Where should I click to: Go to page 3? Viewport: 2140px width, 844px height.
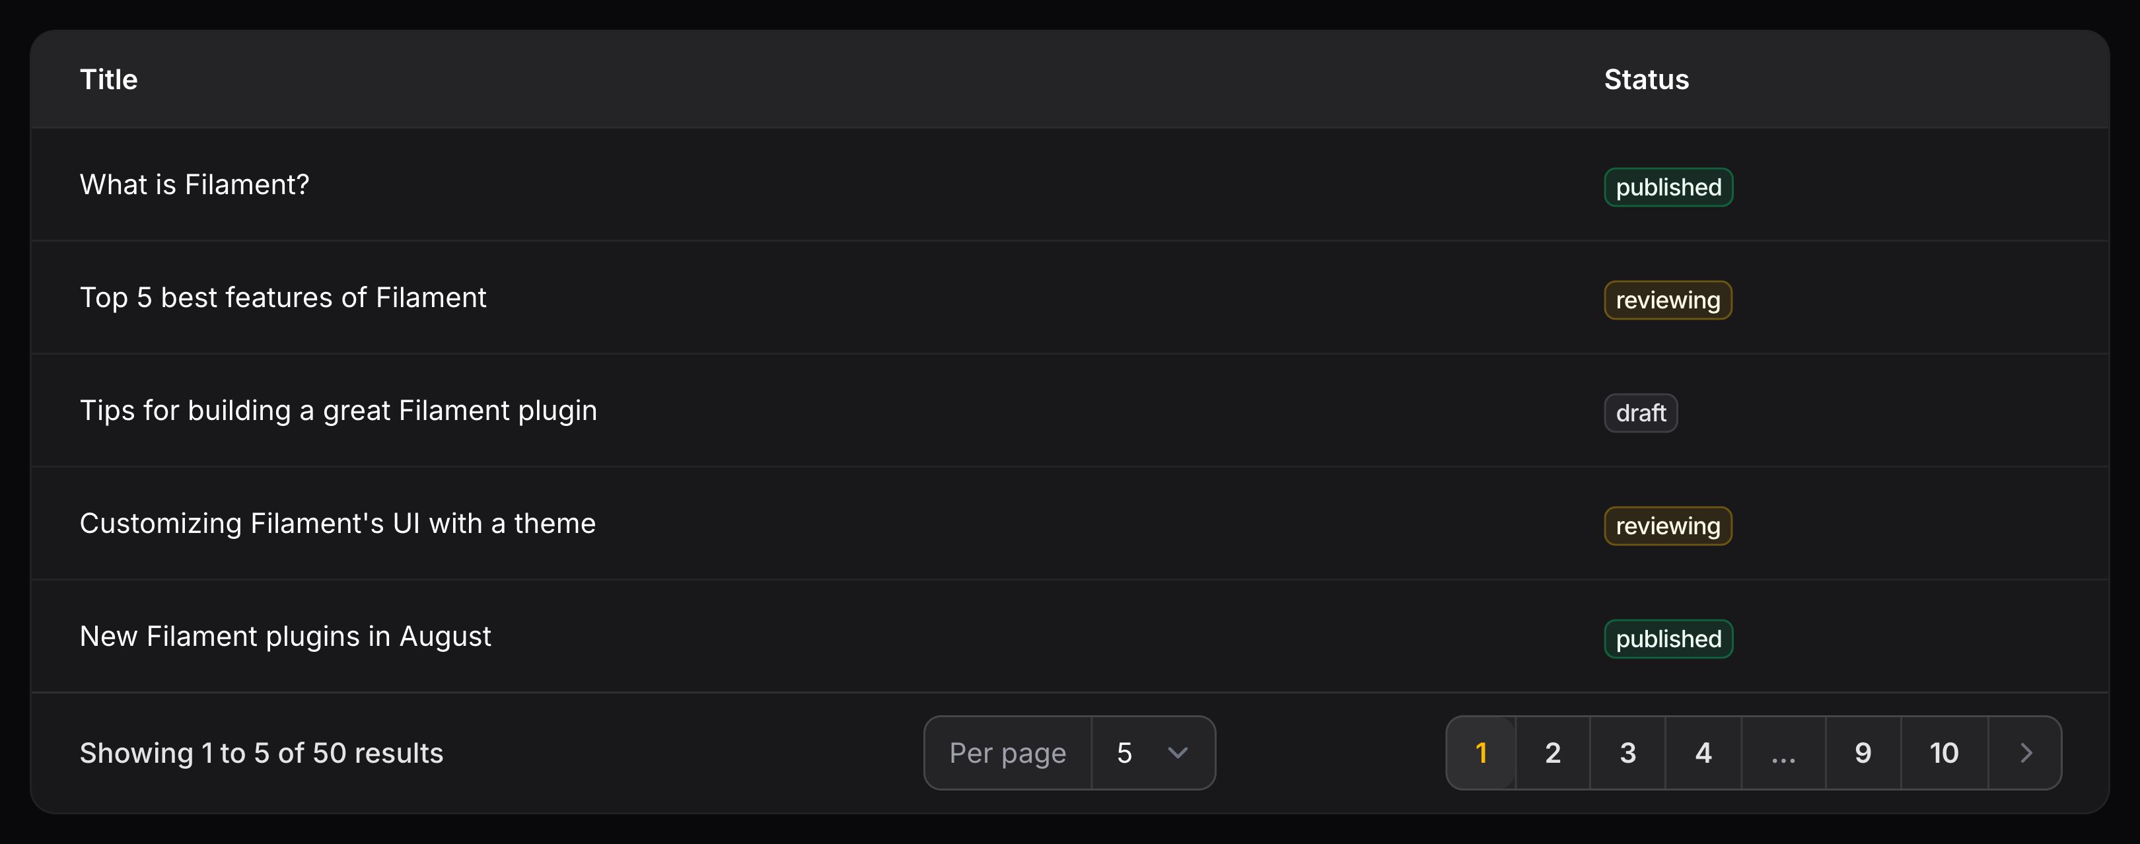1627,753
